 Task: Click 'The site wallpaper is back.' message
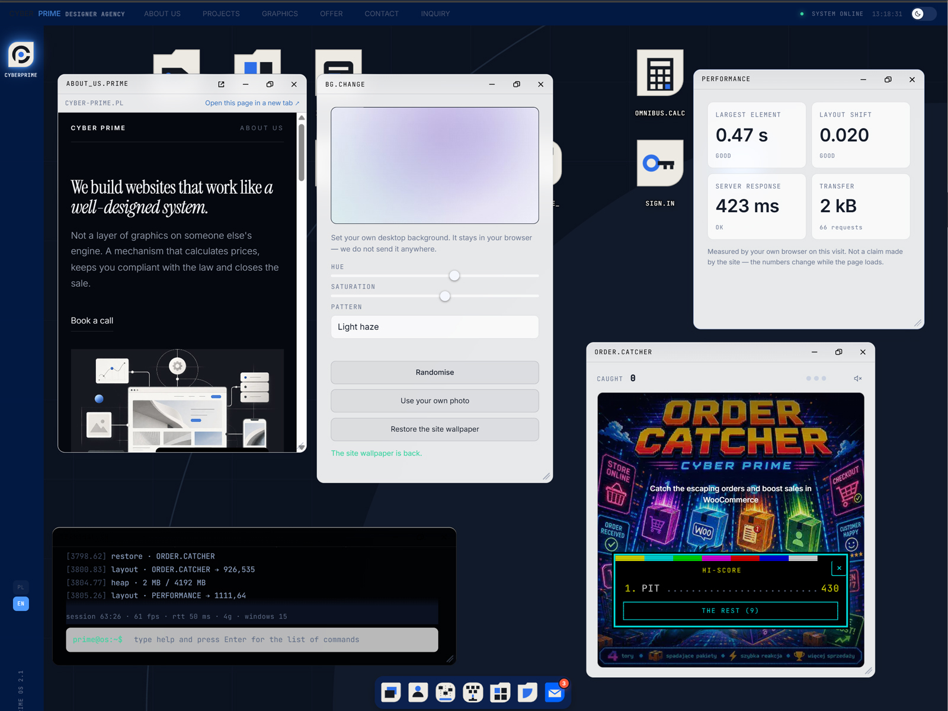376,453
